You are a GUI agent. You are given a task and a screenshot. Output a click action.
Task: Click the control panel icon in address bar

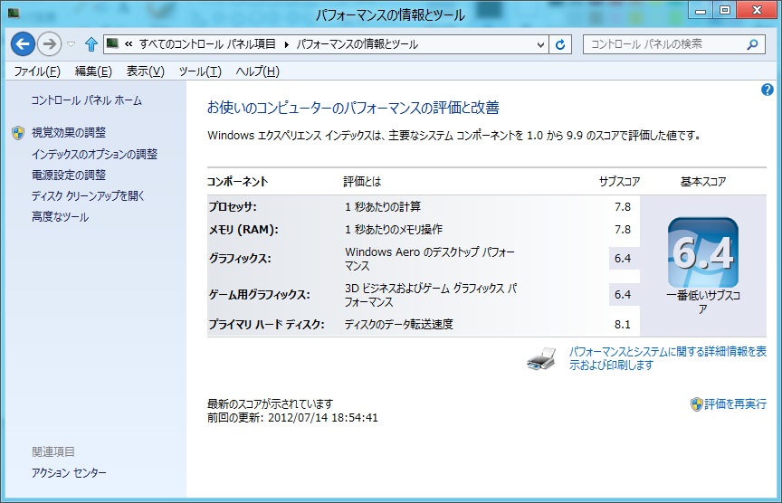coord(113,43)
